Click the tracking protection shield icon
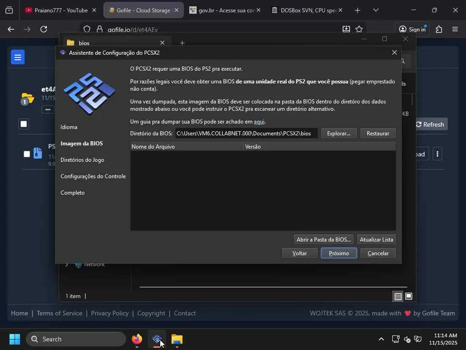466x350 pixels. coord(87,29)
